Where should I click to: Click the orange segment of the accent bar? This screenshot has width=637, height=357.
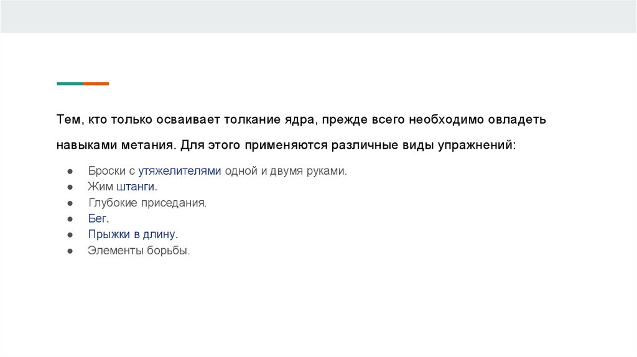coord(96,83)
